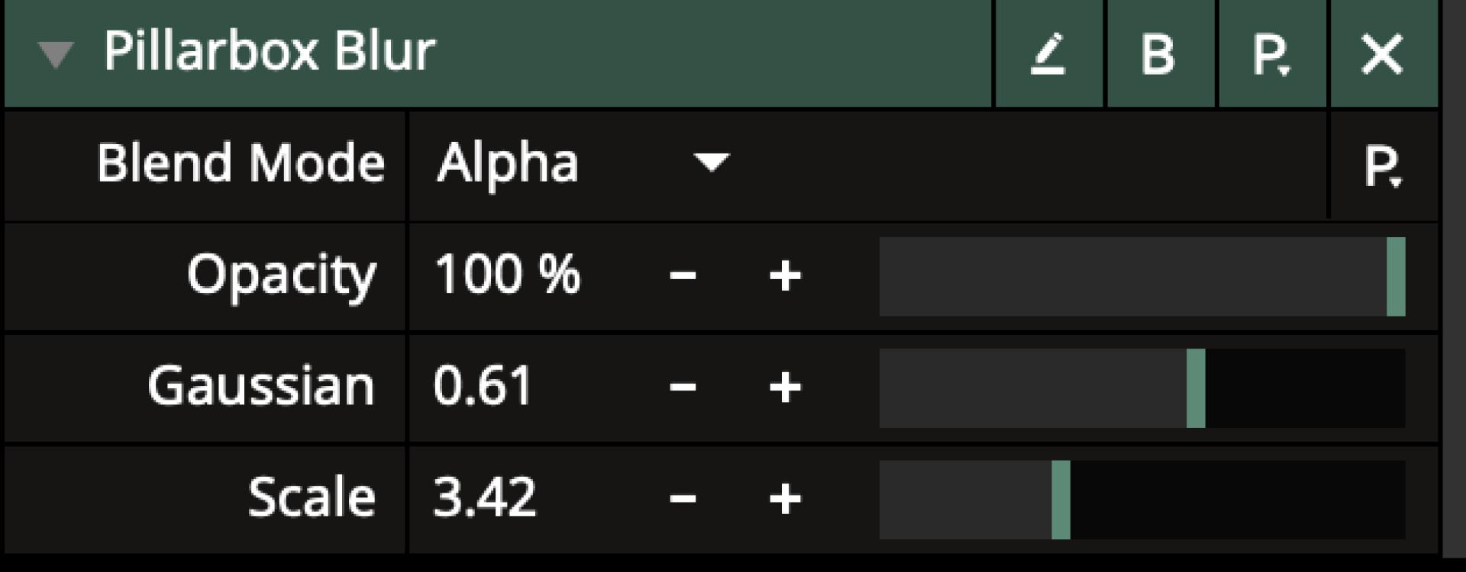Decrease the Gaussian value with minus

683,387
